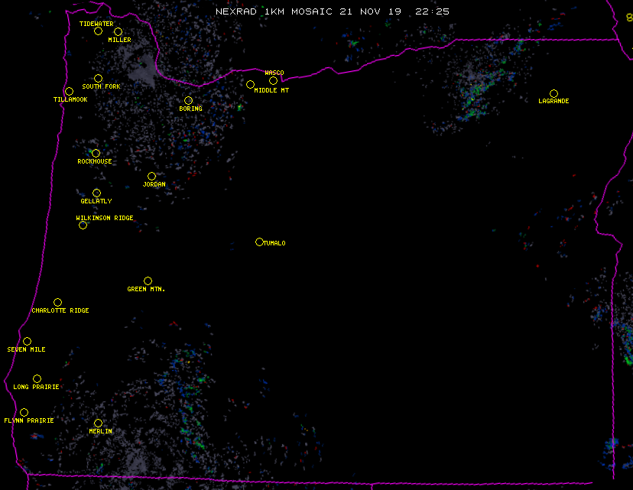Select the Tillamook station circle
Viewport: 633px width, 490px height.
coord(69,92)
